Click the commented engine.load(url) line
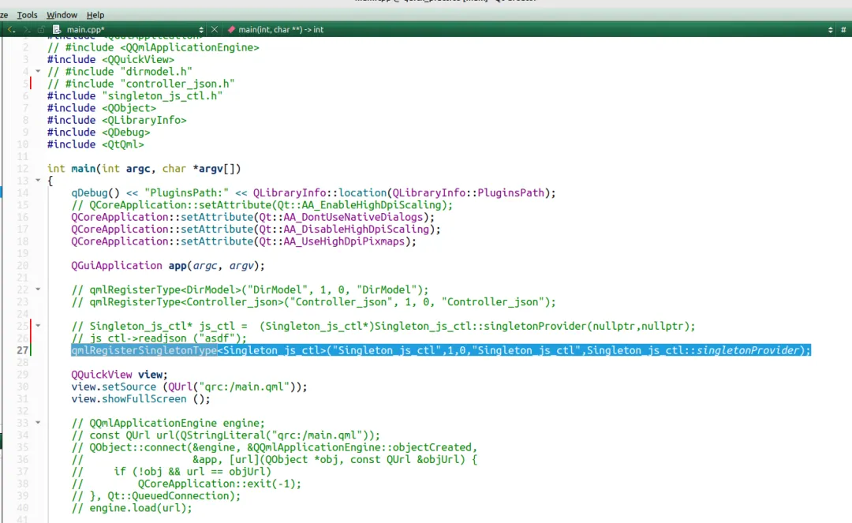Viewport: 852px width, 523px height. [x=132, y=508]
